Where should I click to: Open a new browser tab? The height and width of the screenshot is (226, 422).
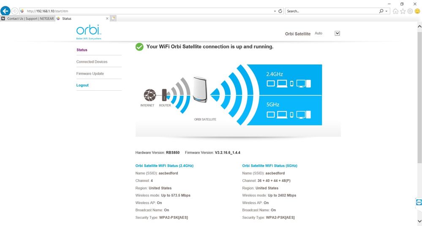113,19
